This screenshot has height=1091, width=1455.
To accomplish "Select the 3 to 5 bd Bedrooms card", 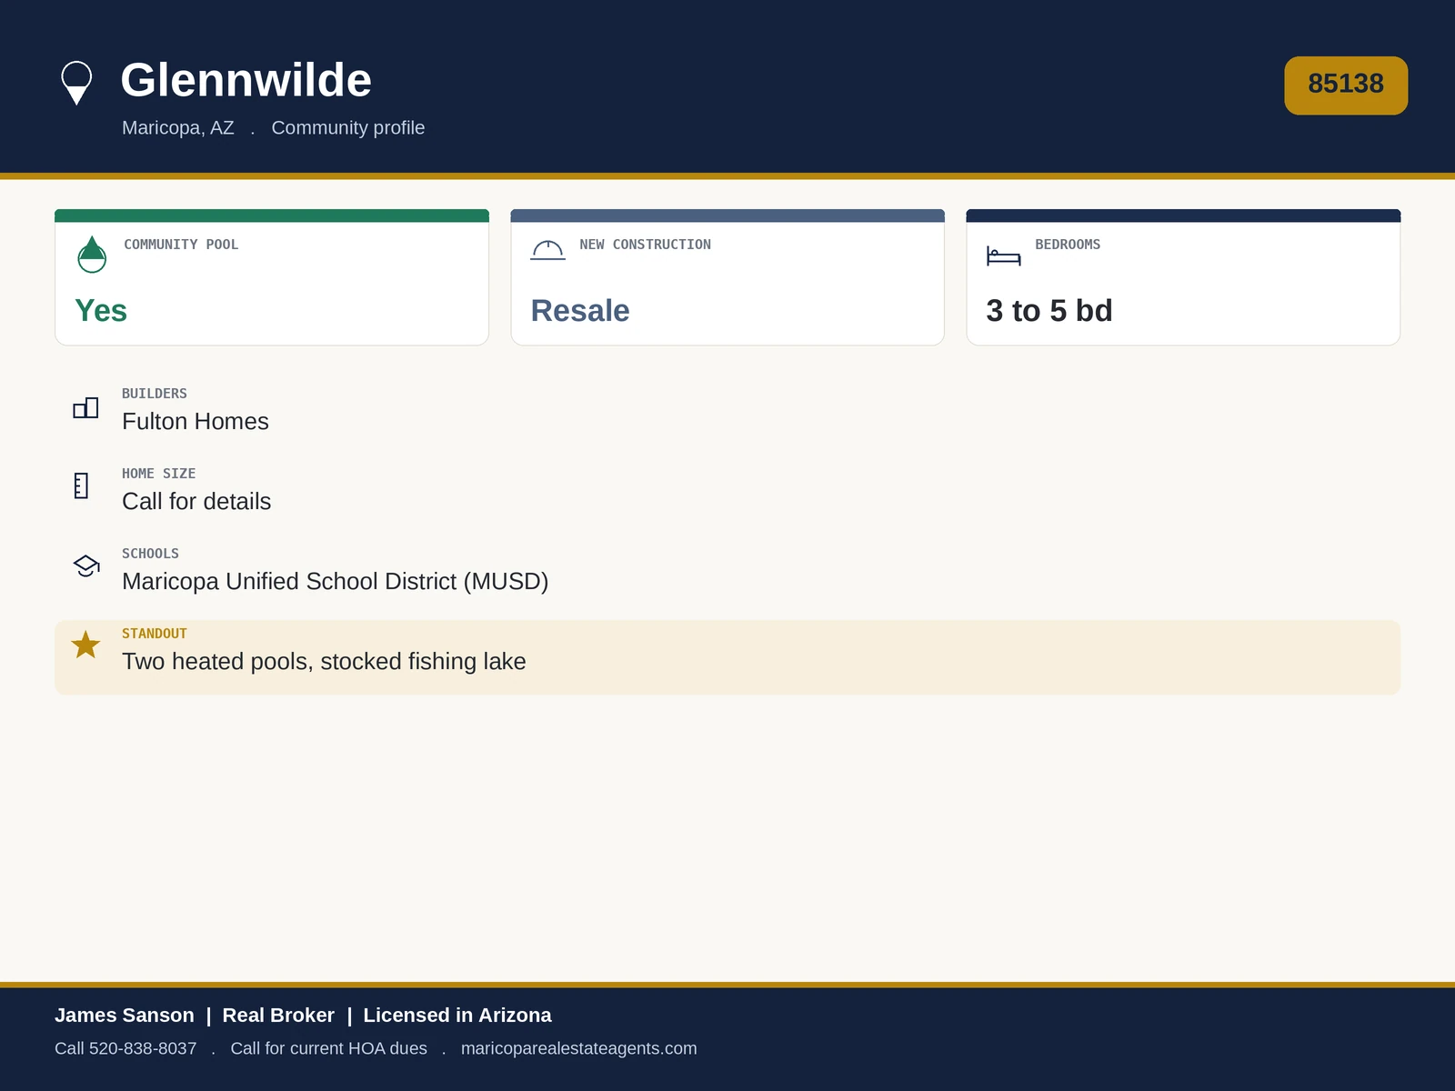I will click(x=1183, y=277).
